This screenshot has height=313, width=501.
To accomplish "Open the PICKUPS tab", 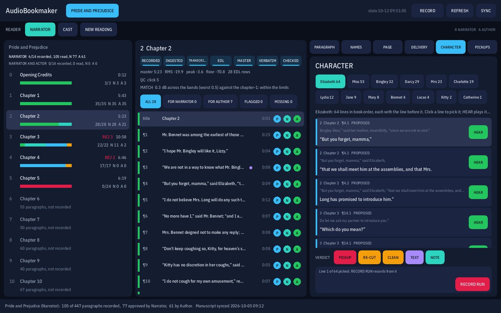I will 482,47.
